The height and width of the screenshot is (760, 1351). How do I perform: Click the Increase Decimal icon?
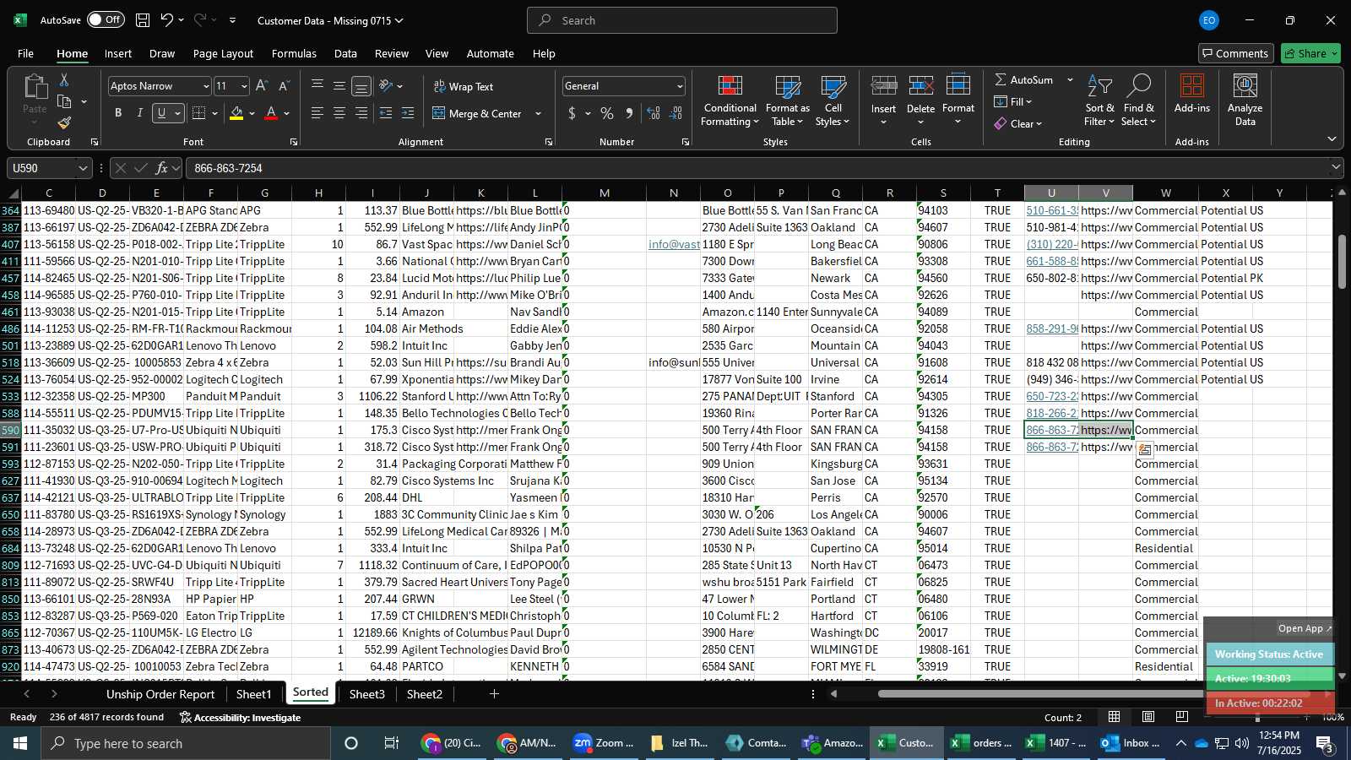pos(654,113)
